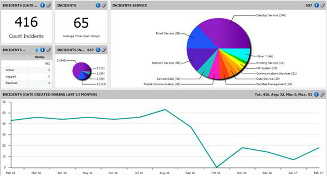This screenshot has height=176, width=327.
Task: Open settings icon on Count Incidents panel
Action: pyautogui.click(x=48, y=6)
